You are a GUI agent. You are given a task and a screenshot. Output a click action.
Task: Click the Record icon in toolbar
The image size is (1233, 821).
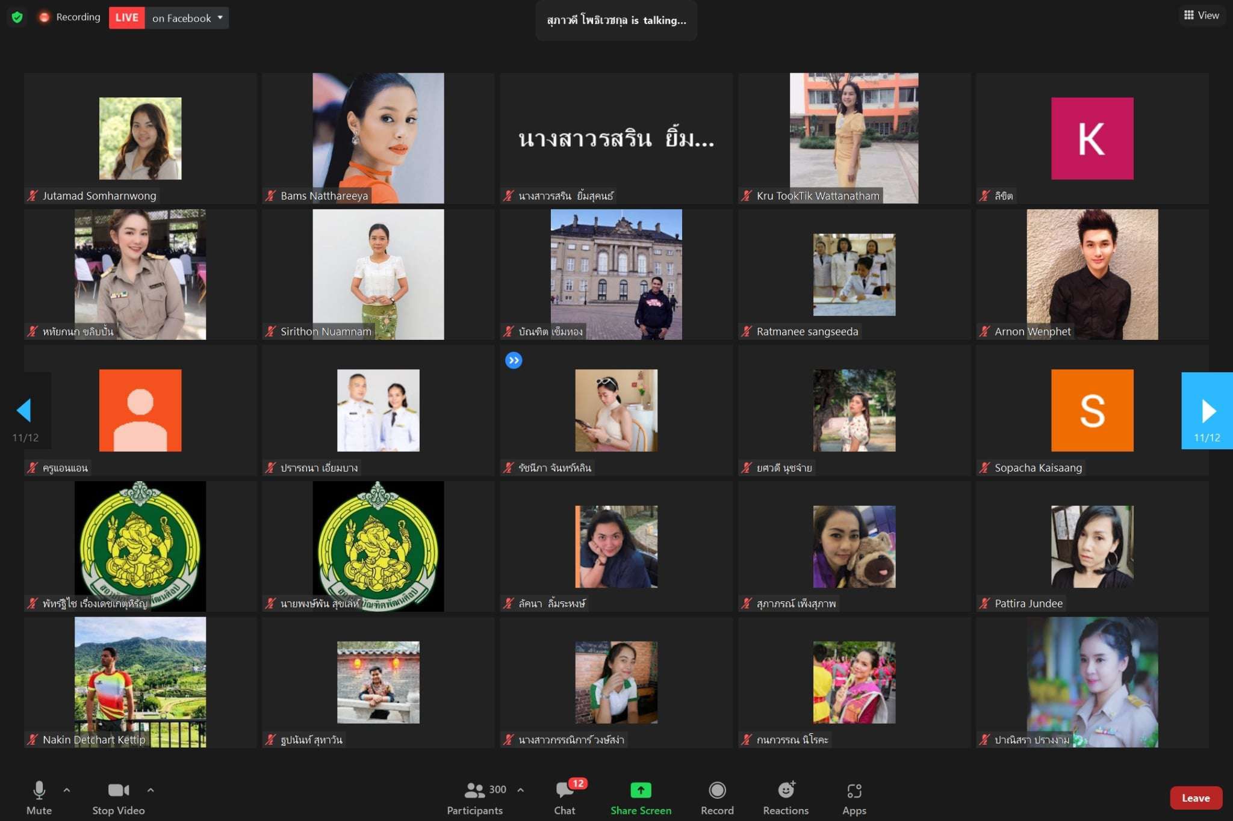point(717,790)
